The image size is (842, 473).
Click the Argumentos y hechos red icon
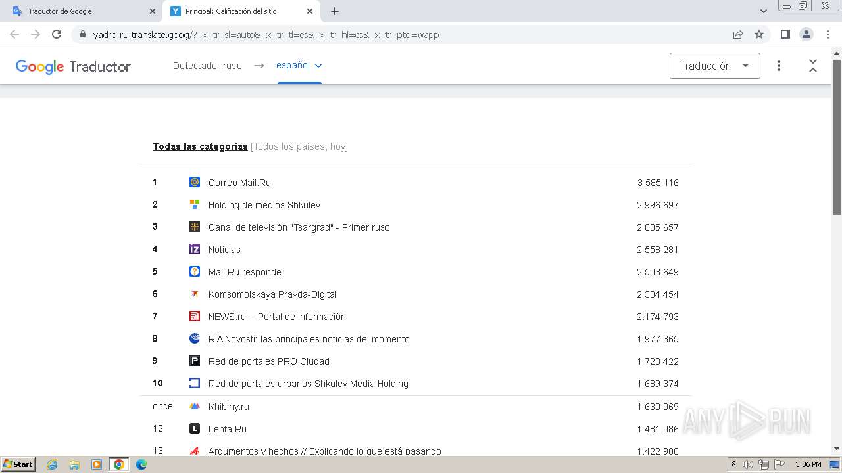[195, 451]
